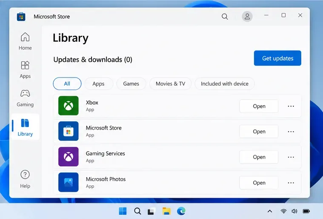This screenshot has width=323, height=219.
Task: Open more options for Microsoft Store row
Action: [x=291, y=132]
